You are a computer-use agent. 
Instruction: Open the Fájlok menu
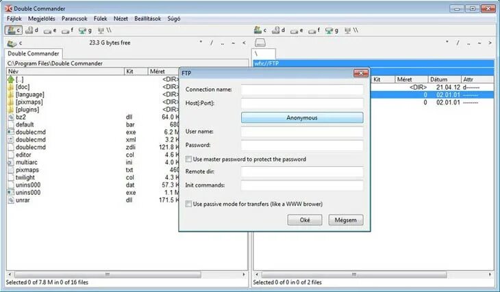pos(14,18)
